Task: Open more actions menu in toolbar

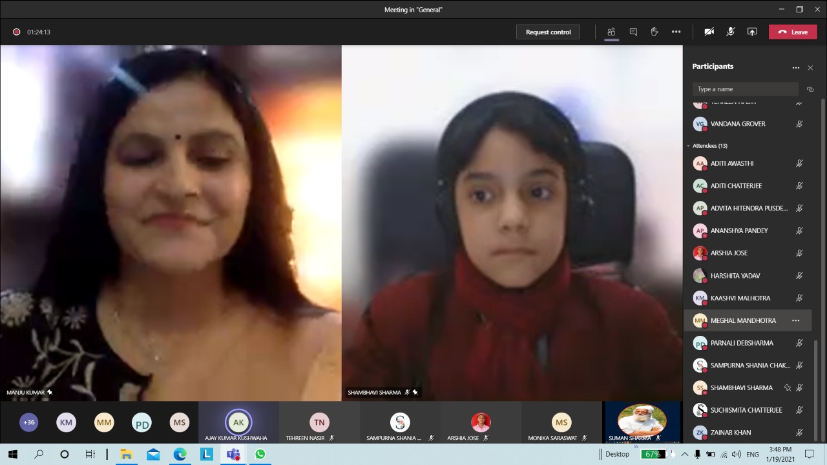Action: point(676,32)
